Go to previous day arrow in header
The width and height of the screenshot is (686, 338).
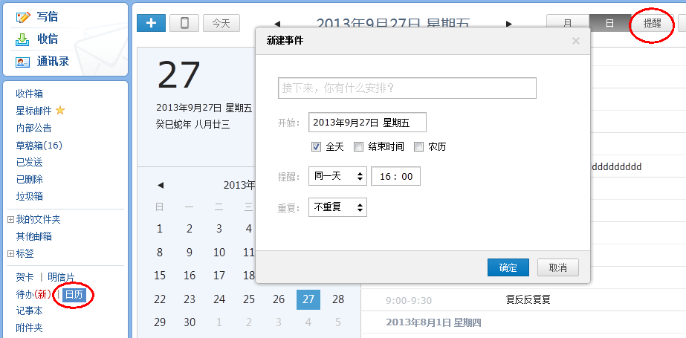[277, 24]
